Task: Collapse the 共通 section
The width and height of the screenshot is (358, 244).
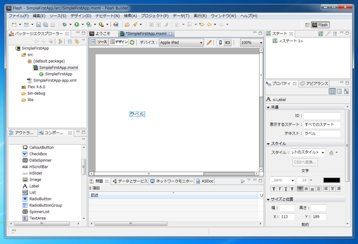Action: pos(268,107)
